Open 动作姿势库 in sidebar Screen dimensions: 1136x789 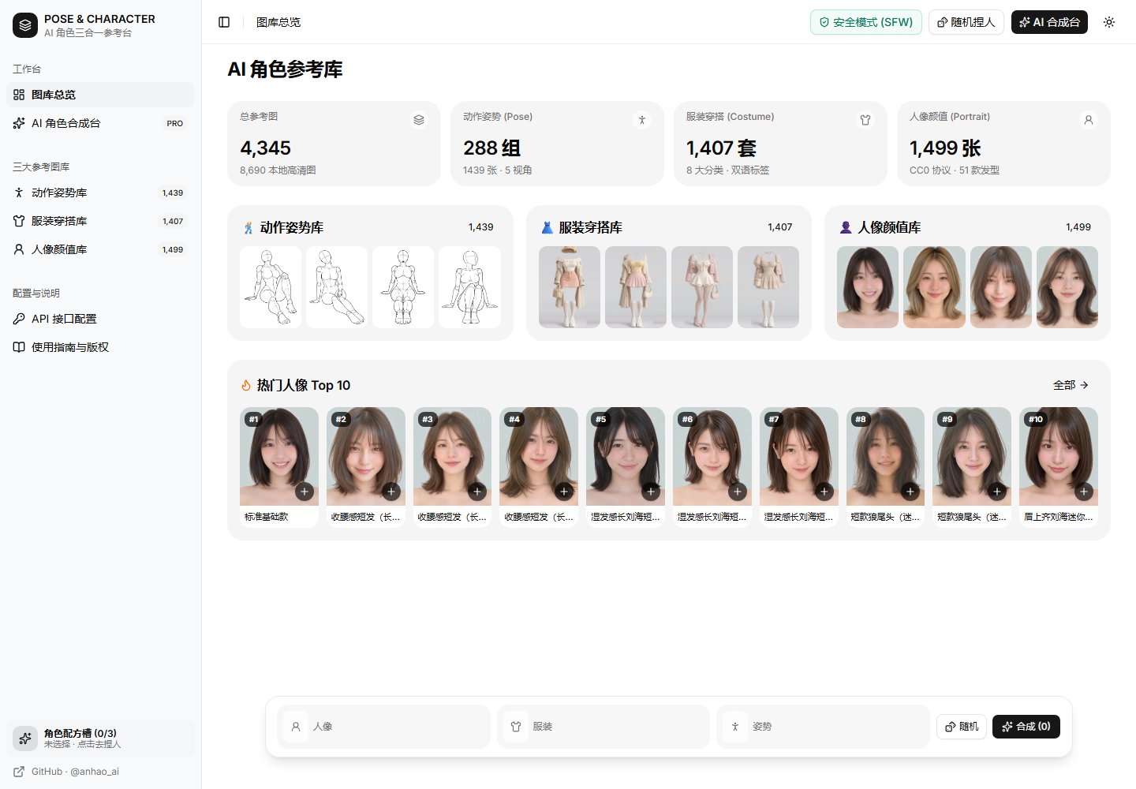pyautogui.click(x=100, y=193)
